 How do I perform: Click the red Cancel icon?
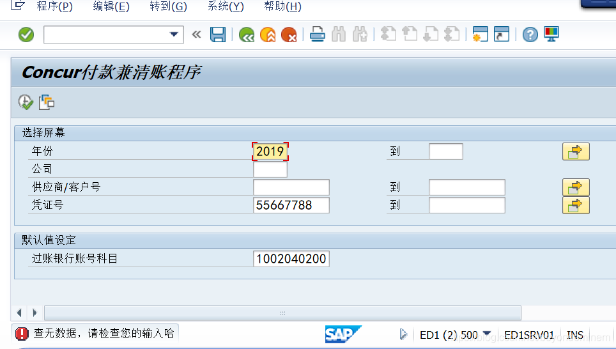pos(289,35)
